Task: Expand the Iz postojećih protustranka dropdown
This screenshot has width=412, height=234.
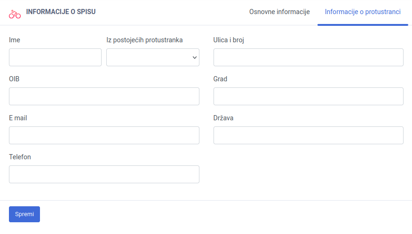Action: [152, 57]
